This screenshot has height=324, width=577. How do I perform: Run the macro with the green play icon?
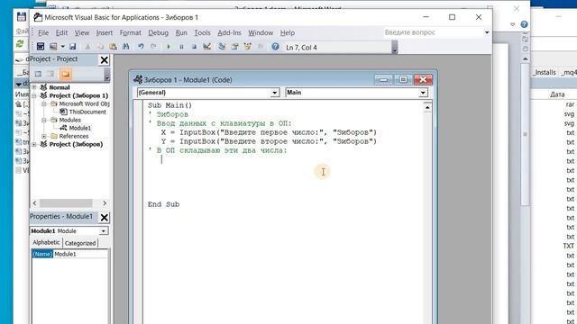coord(169,47)
